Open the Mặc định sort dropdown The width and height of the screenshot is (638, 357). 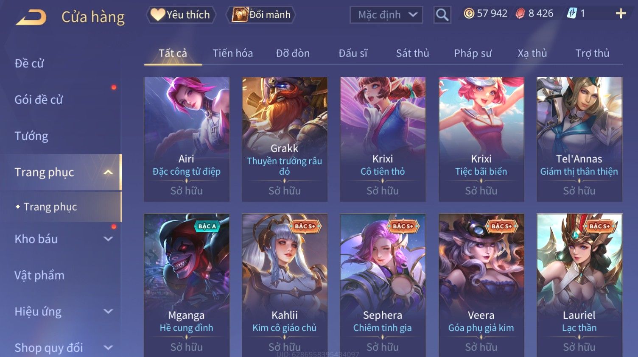(386, 15)
